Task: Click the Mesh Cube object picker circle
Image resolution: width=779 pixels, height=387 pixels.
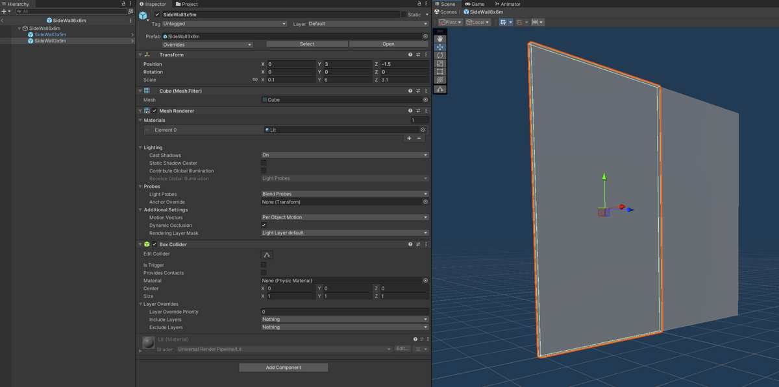Action: pos(425,100)
